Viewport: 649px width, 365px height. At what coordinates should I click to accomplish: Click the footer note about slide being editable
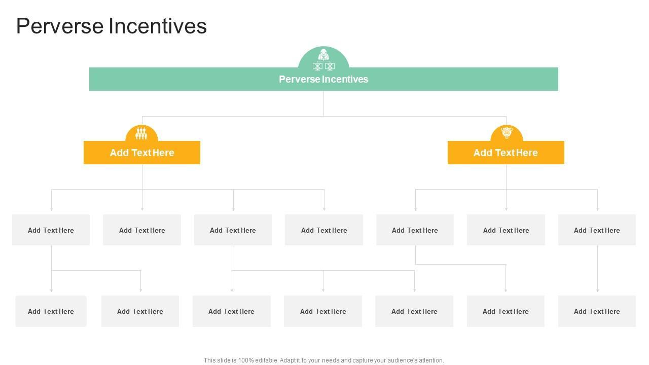point(323,360)
